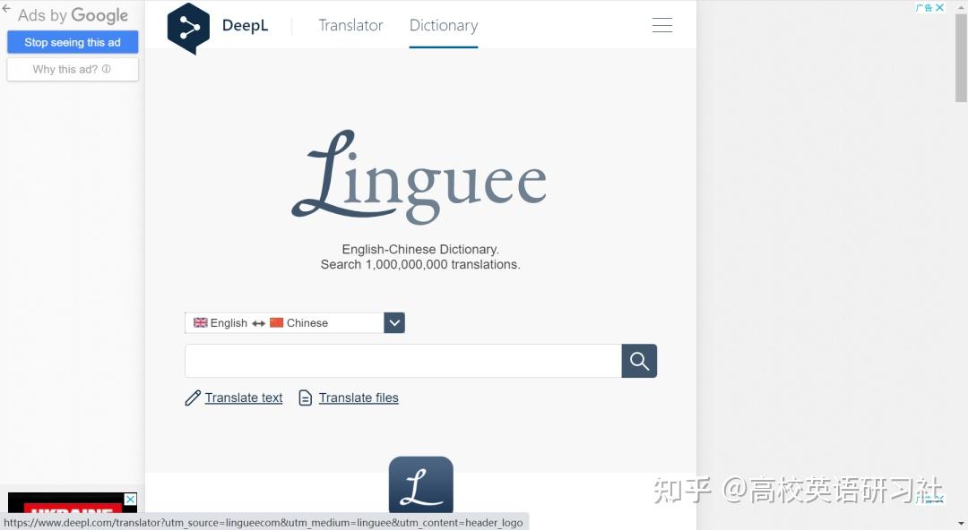Viewport: 968px width, 530px height.
Task: Click the Translate text link
Action: pyautogui.click(x=244, y=397)
